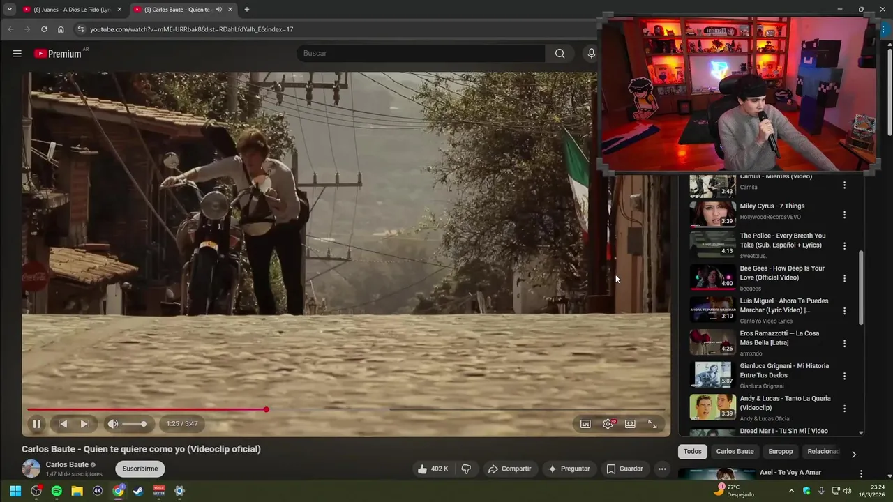Screen dimensions: 893x502
Task: Open the Compartir share dialog
Action: [509, 469]
